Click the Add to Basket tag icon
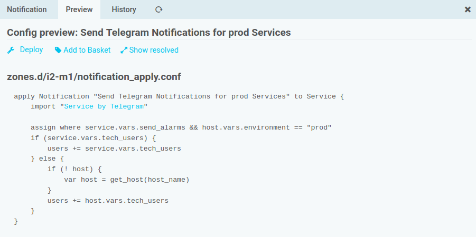Screen dimensions: 476x237 pos(58,50)
